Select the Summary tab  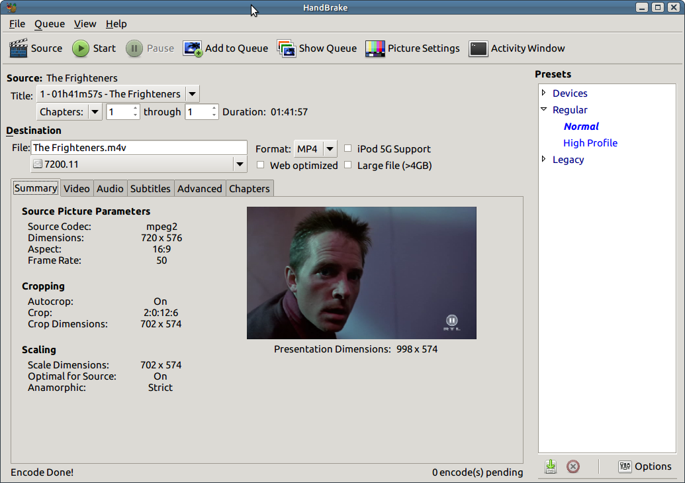[x=35, y=188]
